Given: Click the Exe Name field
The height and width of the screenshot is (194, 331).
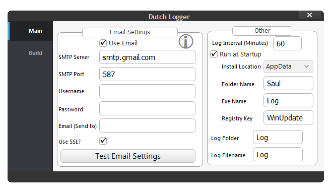Looking at the screenshot, I should pyautogui.click(x=288, y=100).
